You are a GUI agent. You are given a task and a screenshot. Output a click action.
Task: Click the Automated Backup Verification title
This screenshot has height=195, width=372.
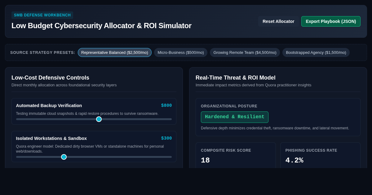pyautogui.click(x=49, y=106)
